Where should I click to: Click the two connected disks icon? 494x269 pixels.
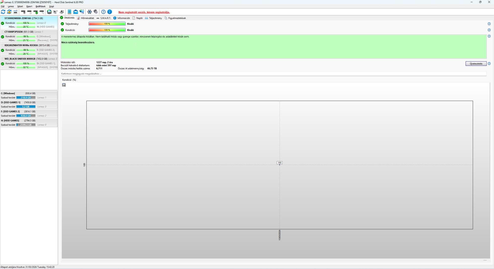56,12
